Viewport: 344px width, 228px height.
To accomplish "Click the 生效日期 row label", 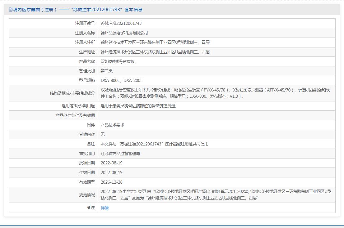I will pyautogui.click(x=87, y=173).
